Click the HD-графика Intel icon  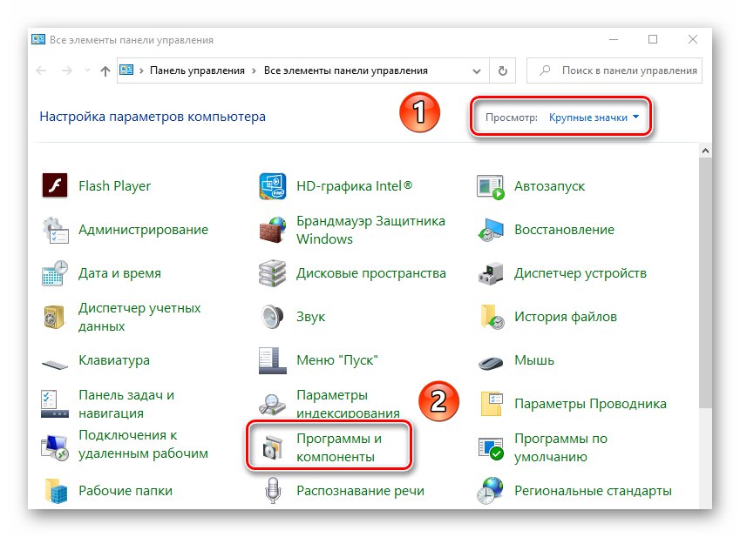pos(272,186)
